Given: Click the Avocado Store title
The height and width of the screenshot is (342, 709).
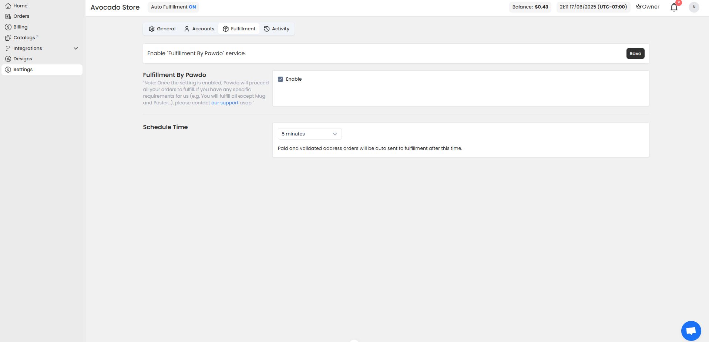Looking at the screenshot, I should [x=115, y=7].
